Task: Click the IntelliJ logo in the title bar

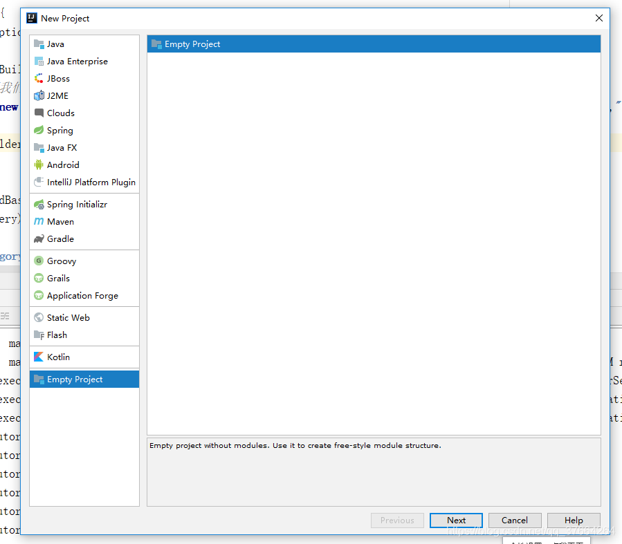Action: click(32, 18)
